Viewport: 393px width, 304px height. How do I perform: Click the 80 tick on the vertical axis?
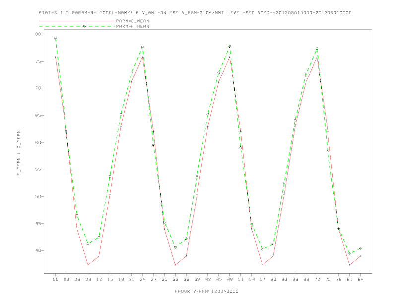pos(39,34)
